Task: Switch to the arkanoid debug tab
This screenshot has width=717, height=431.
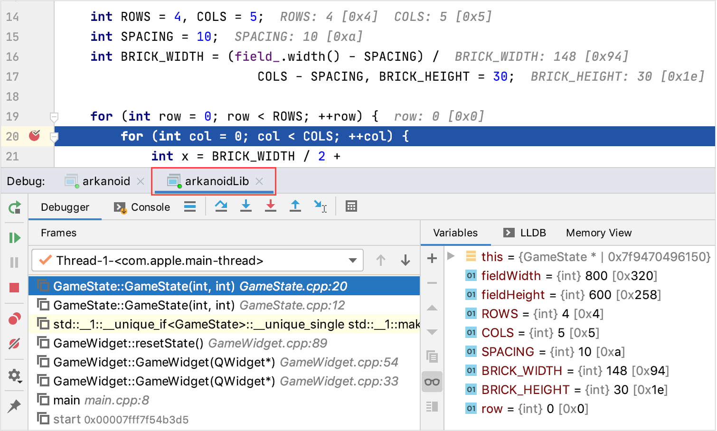Action: coord(98,181)
